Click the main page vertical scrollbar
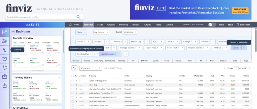 [x=256, y=41]
